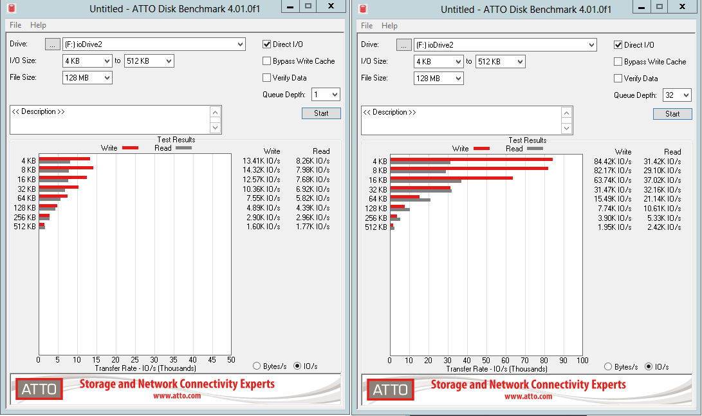The image size is (702, 416).
Task: Uncheck Direct I/O in the Queue Depth 32 window
Action: (x=618, y=45)
